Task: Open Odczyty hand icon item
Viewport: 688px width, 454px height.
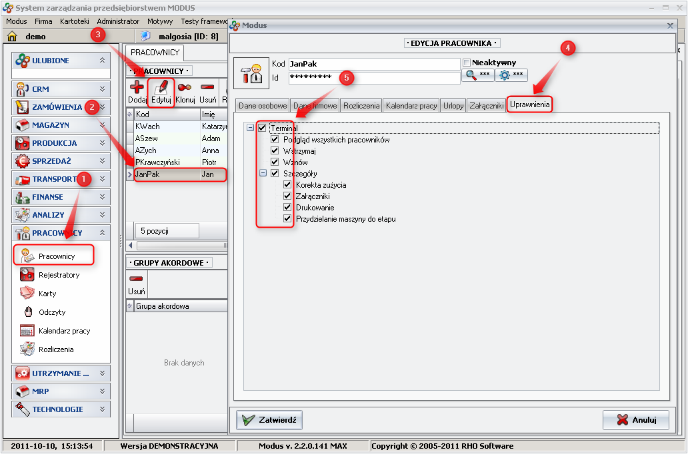Action: pyautogui.click(x=52, y=312)
